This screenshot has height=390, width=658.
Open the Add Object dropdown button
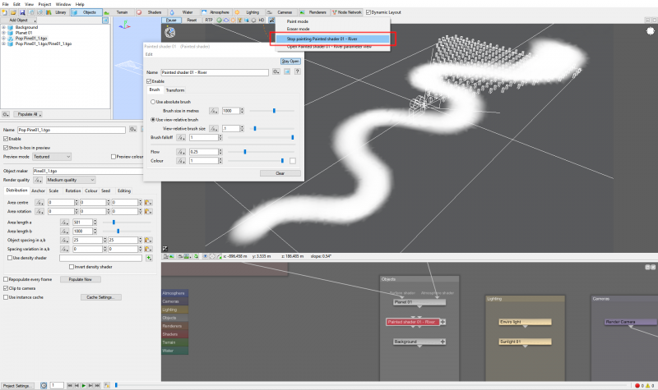point(18,20)
